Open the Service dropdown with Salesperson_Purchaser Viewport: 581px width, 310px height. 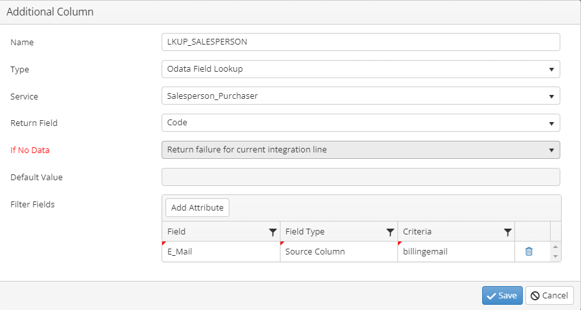[x=361, y=96]
